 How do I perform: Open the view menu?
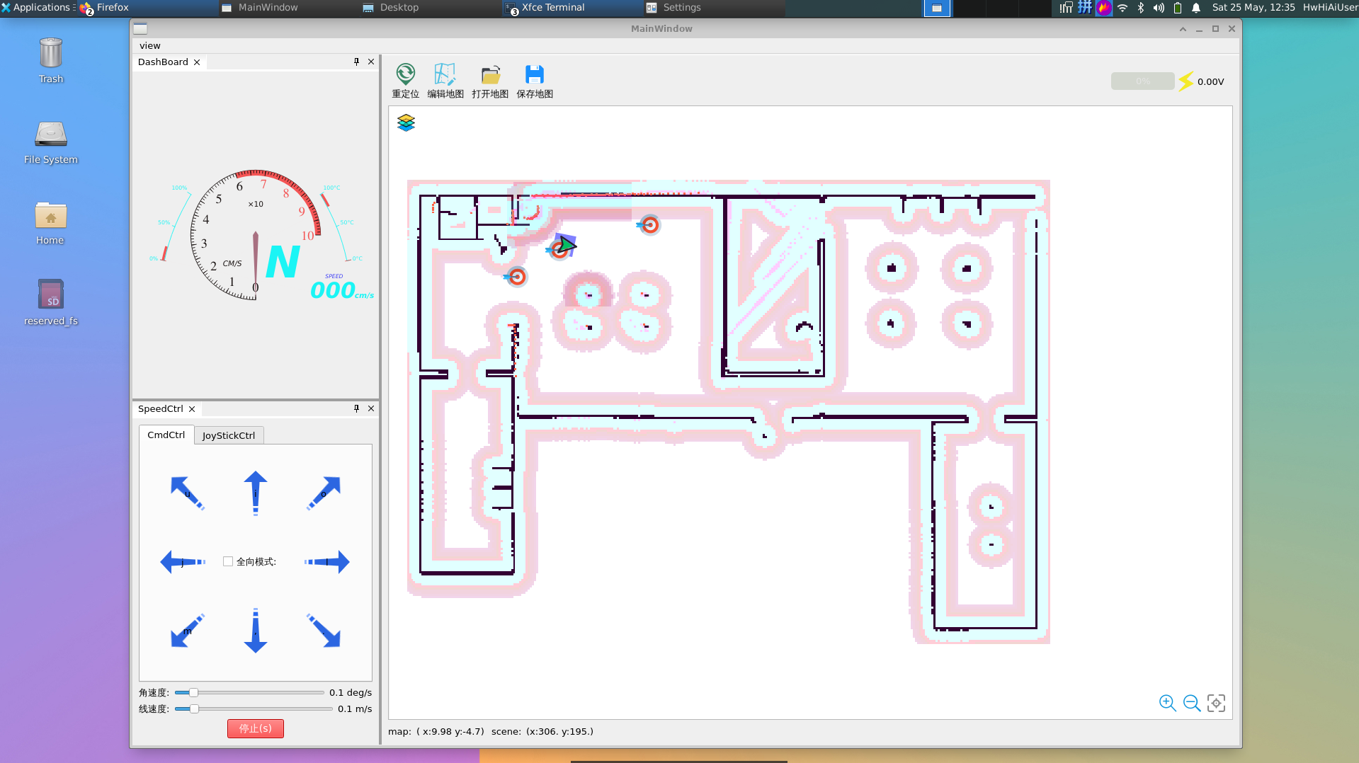tap(150, 45)
